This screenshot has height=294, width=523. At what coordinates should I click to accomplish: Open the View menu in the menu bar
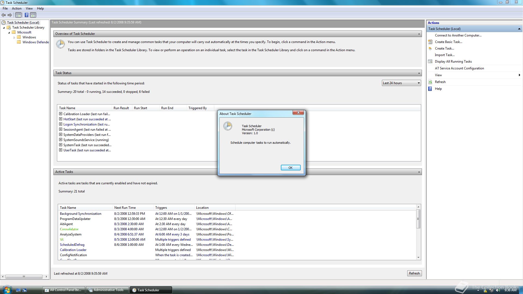pos(29,8)
